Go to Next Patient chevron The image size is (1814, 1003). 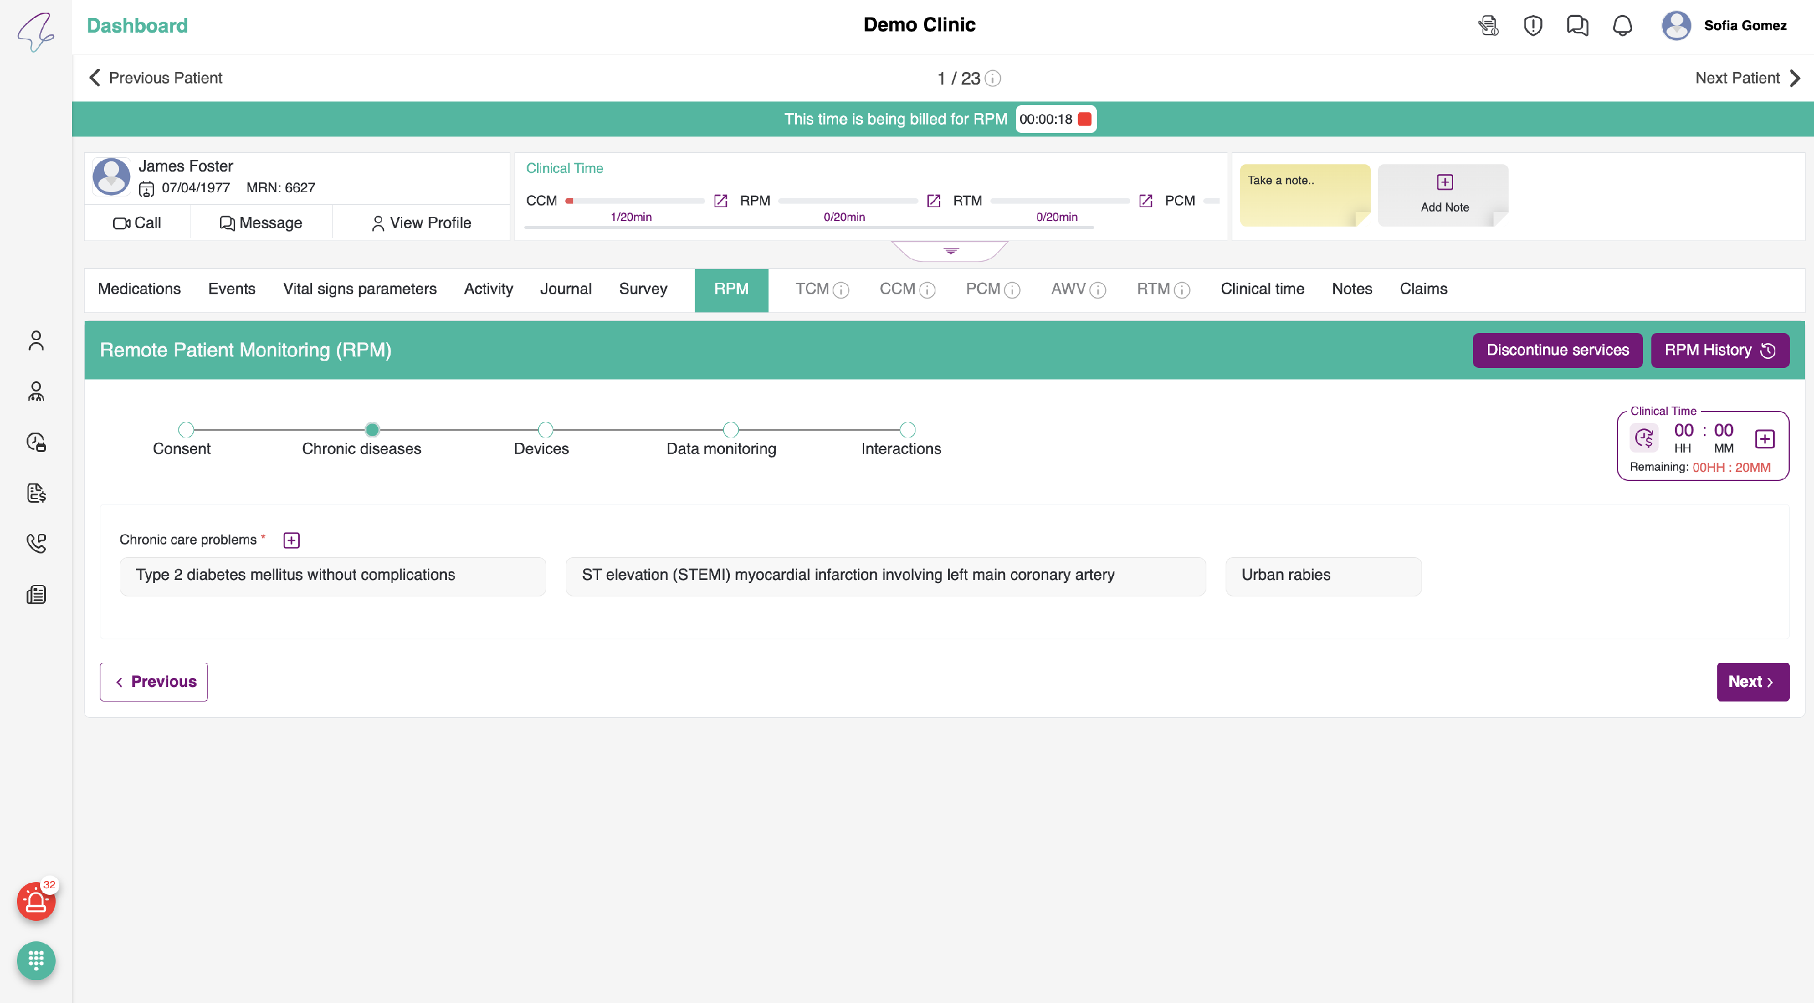point(1794,78)
